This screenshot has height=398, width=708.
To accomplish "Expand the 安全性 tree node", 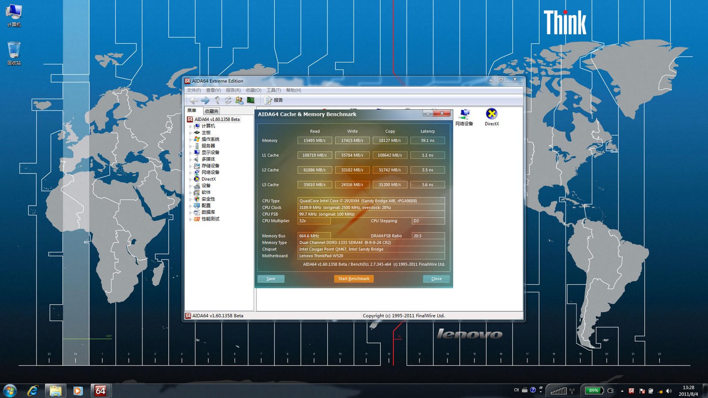I will coord(190,199).
